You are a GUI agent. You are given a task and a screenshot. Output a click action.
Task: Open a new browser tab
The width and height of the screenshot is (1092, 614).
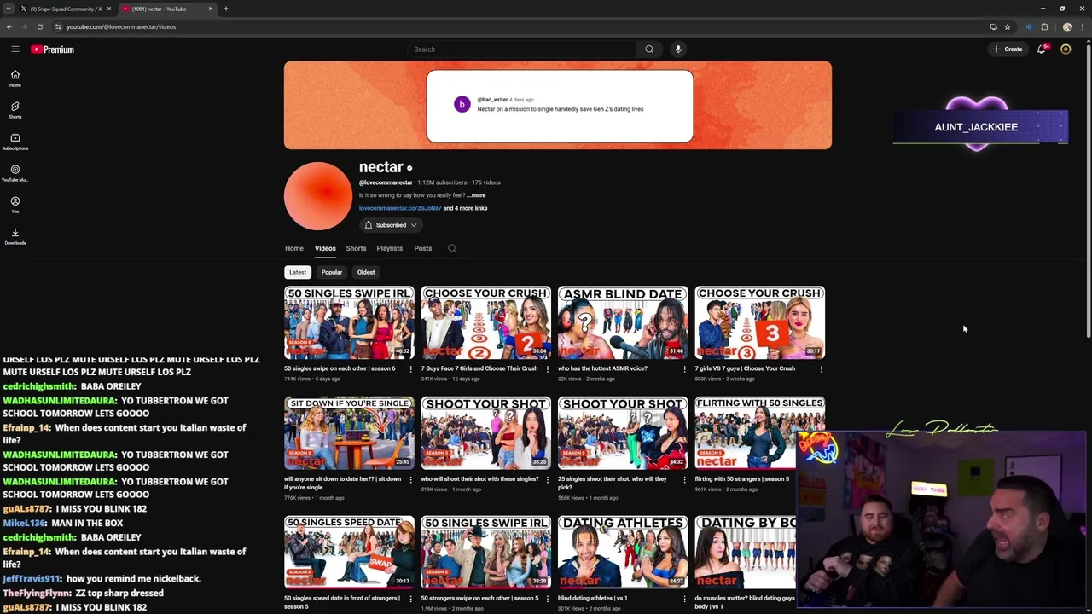(x=225, y=9)
